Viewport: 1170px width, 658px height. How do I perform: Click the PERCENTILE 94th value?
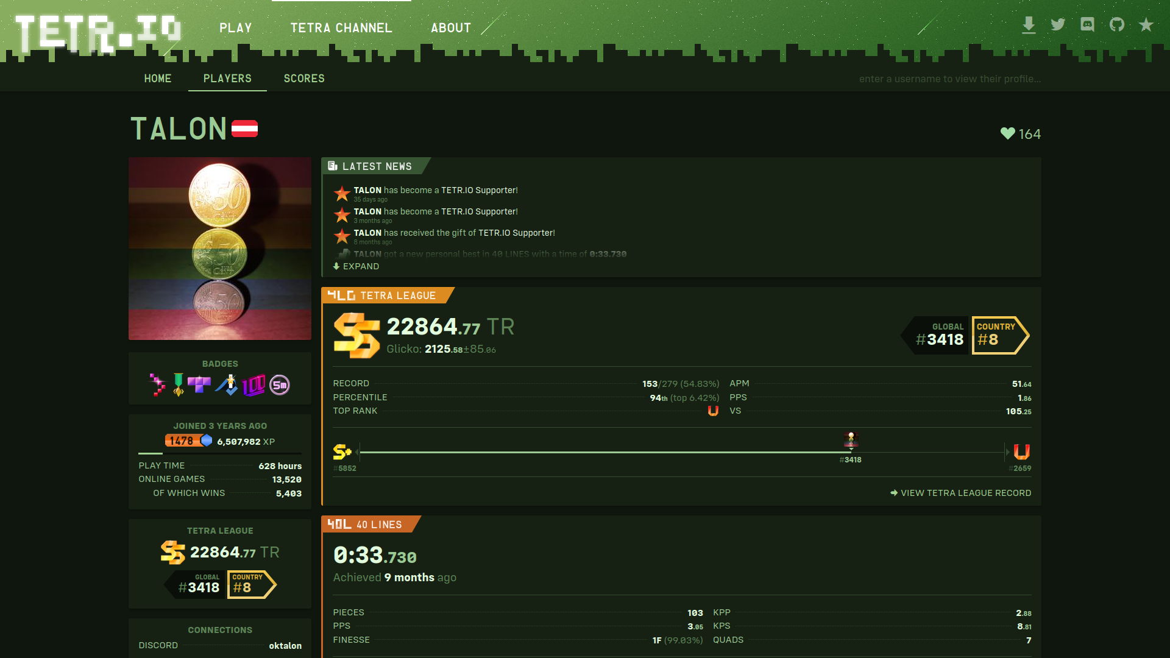684,398
